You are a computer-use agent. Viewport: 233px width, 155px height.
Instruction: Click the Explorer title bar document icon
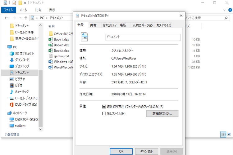[x=5, y=2]
